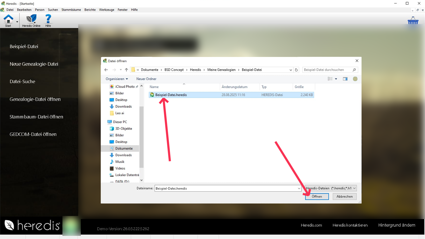This screenshot has height=239, width=425.
Task: Open the Stammbäume menu
Action: (71, 10)
